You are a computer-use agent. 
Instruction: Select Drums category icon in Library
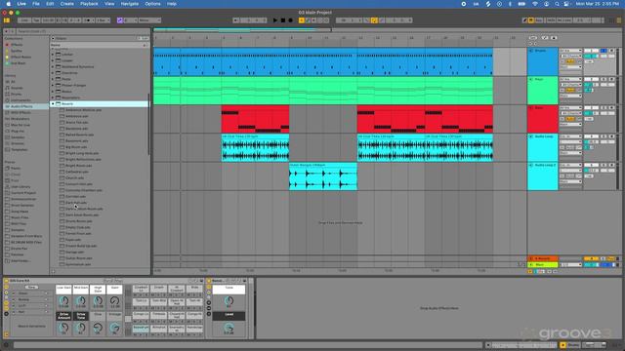[7, 95]
